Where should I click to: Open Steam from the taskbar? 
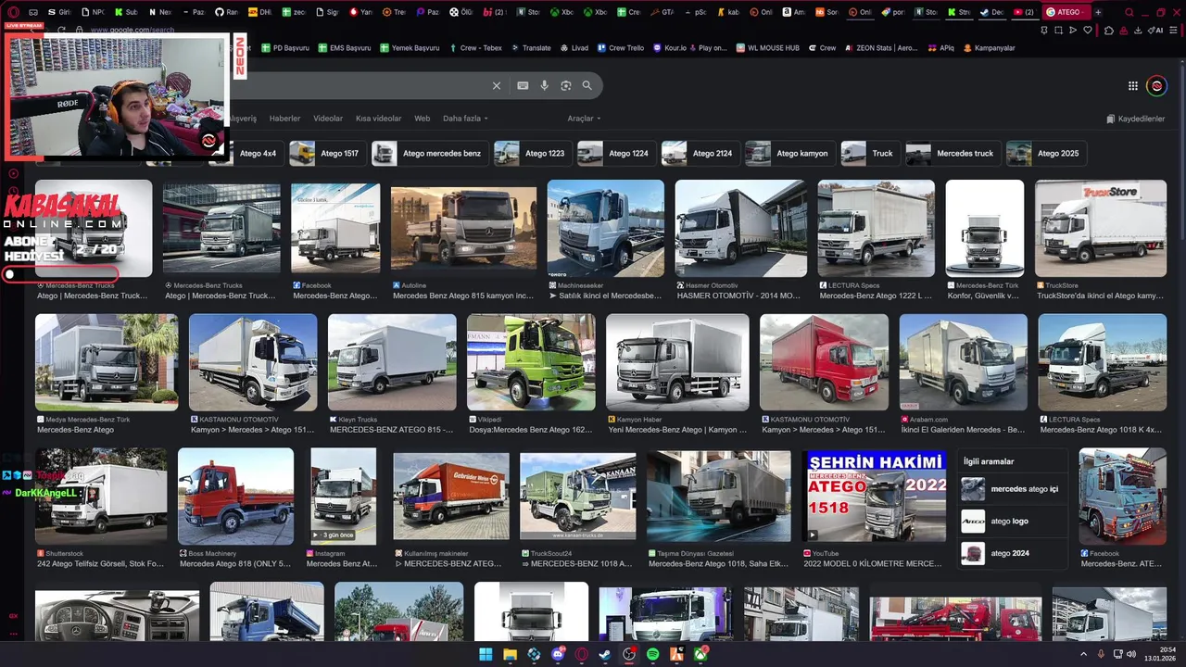coord(605,654)
